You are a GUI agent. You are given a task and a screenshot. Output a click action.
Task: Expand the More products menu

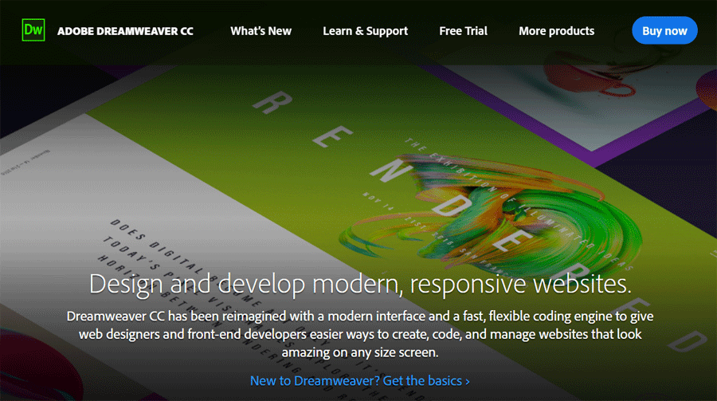click(x=556, y=31)
